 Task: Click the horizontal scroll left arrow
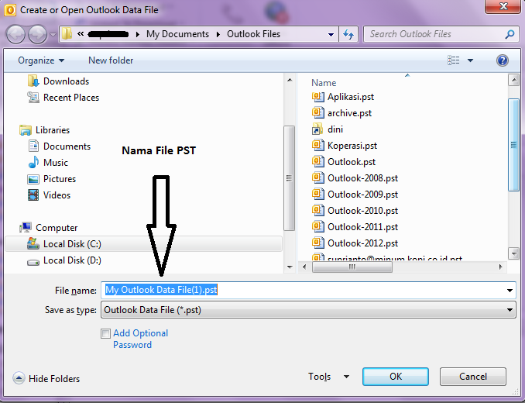tap(304, 267)
